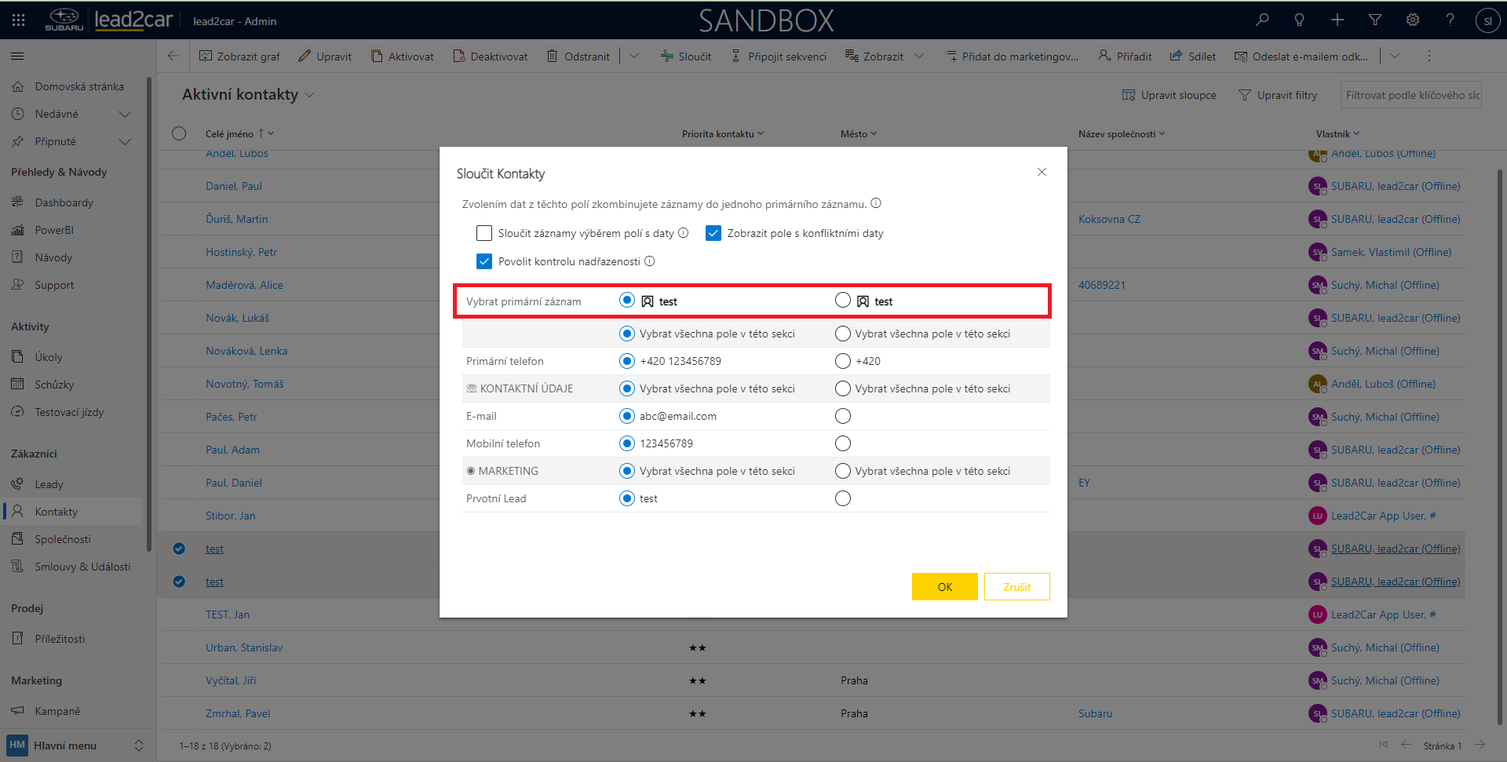Expand the 'Aktivní kontakty' view selector

(x=309, y=95)
